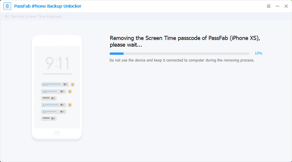
Task: Toggle switch on the last blank row
Action: 53,118
